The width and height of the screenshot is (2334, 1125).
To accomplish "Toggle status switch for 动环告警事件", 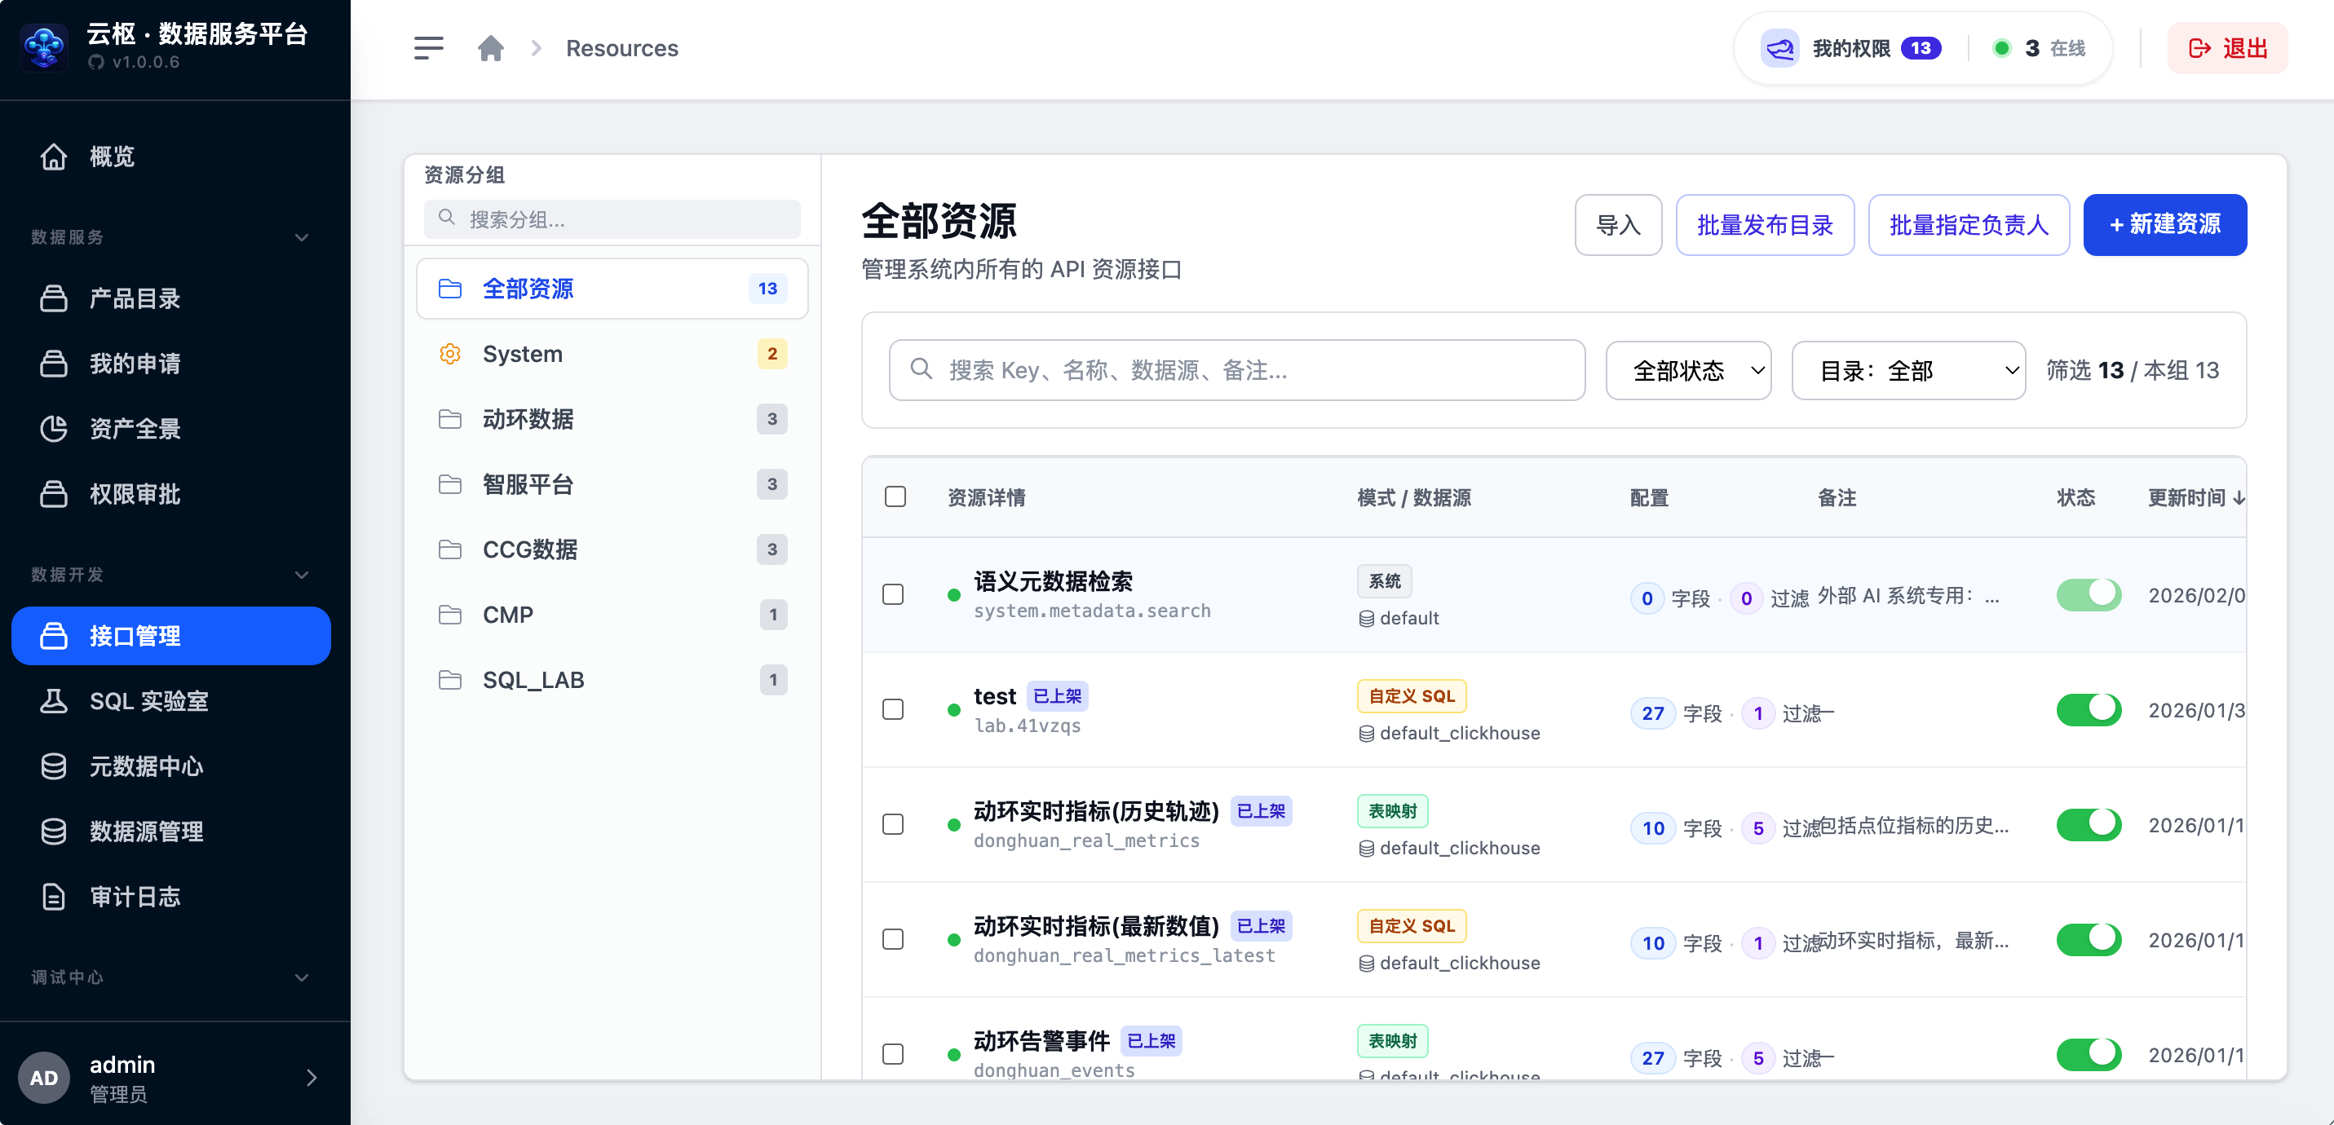I will 2089,1055.
